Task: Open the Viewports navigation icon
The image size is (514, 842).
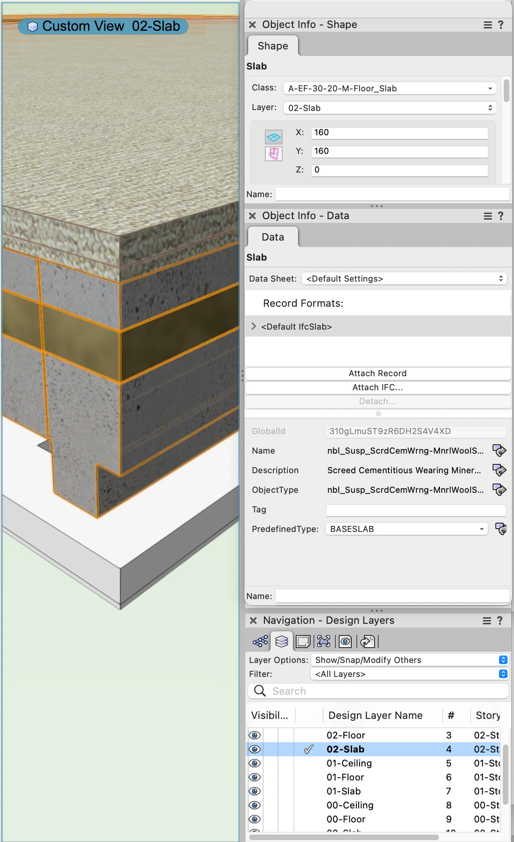Action: coord(324,642)
